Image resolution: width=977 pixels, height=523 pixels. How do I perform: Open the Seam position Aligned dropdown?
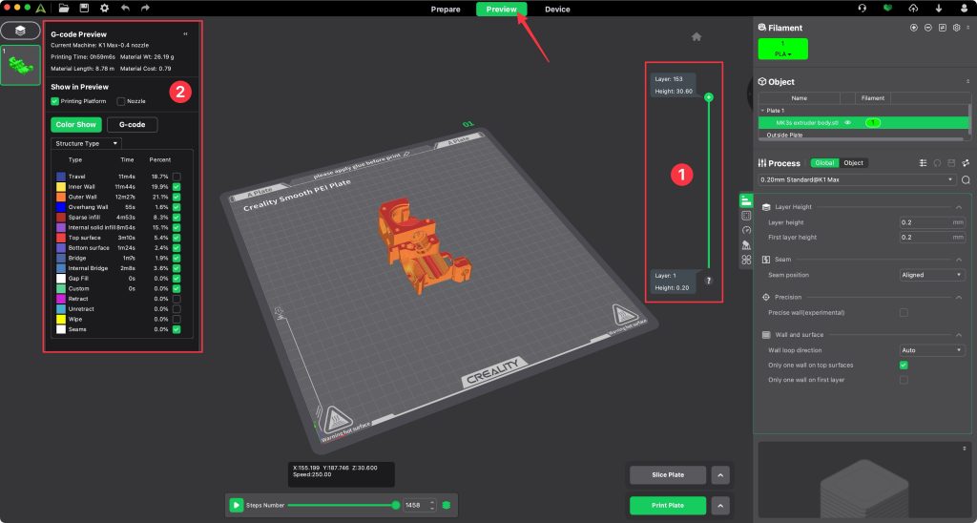(x=932, y=275)
